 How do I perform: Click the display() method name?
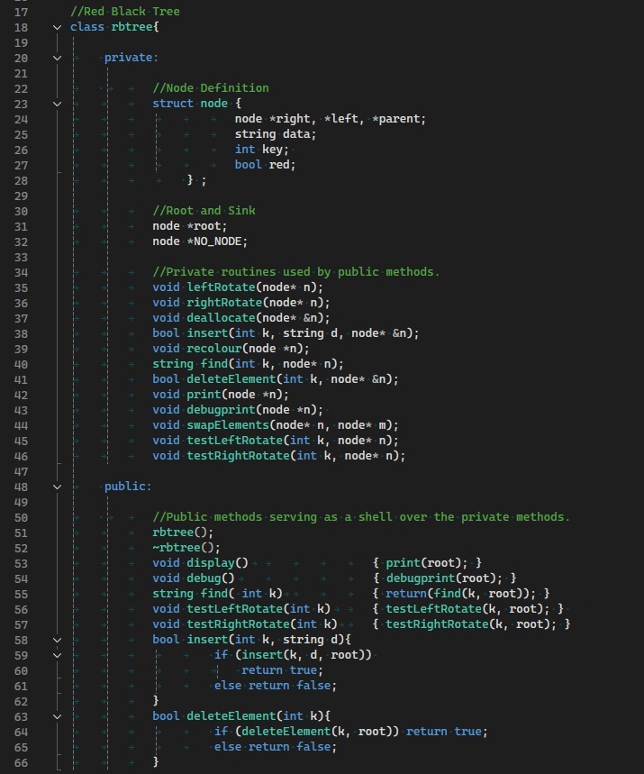[x=211, y=563]
